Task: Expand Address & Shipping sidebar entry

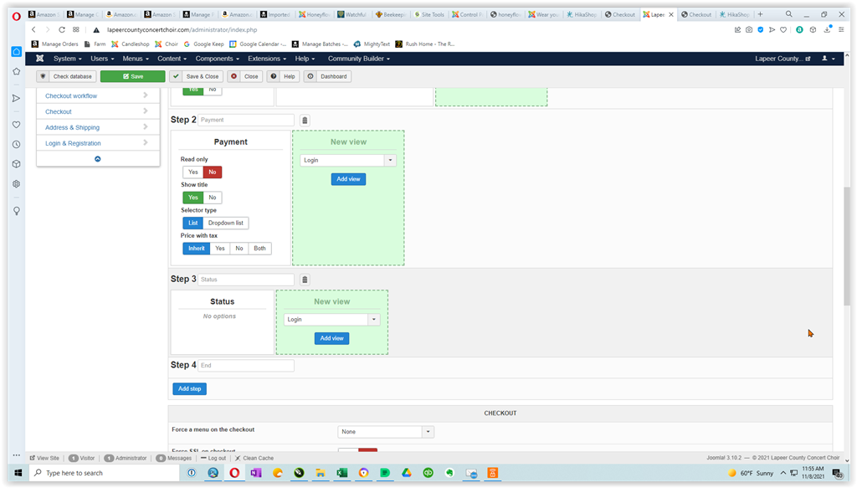Action: tap(98, 127)
